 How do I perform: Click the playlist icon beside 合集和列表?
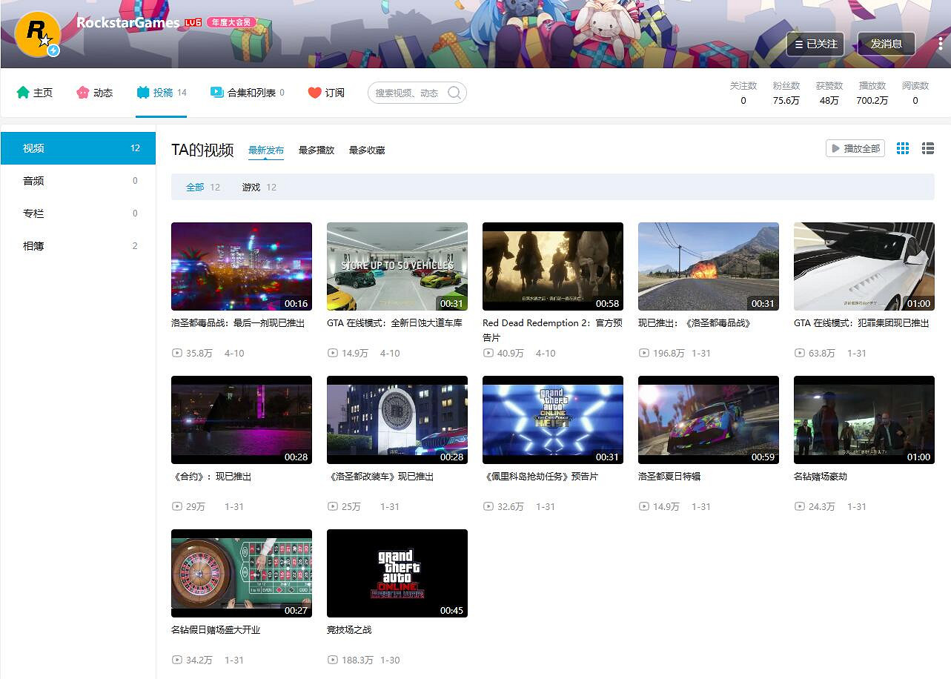pos(215,92)
